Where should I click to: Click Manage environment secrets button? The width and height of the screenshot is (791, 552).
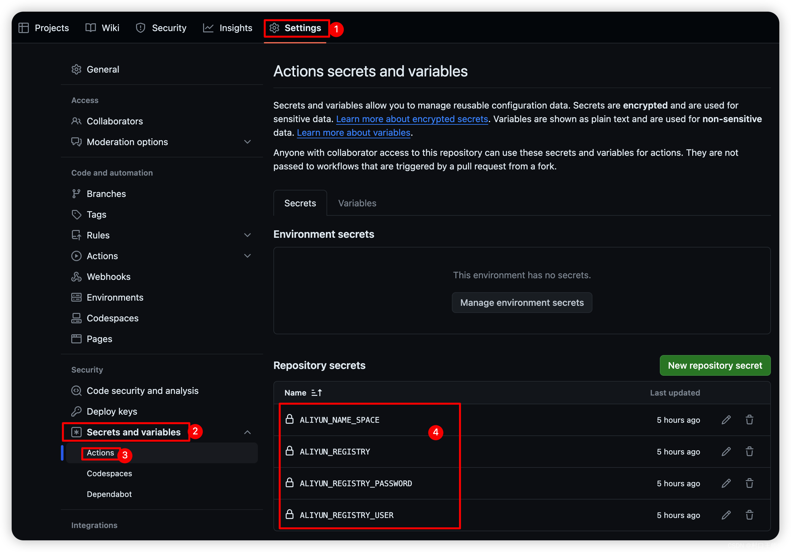[522, 303]
